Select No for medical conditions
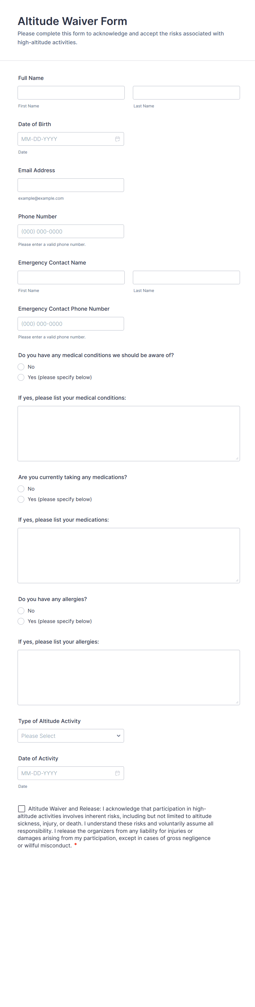This screenshot has width=255, height=1007. point(21,367)
